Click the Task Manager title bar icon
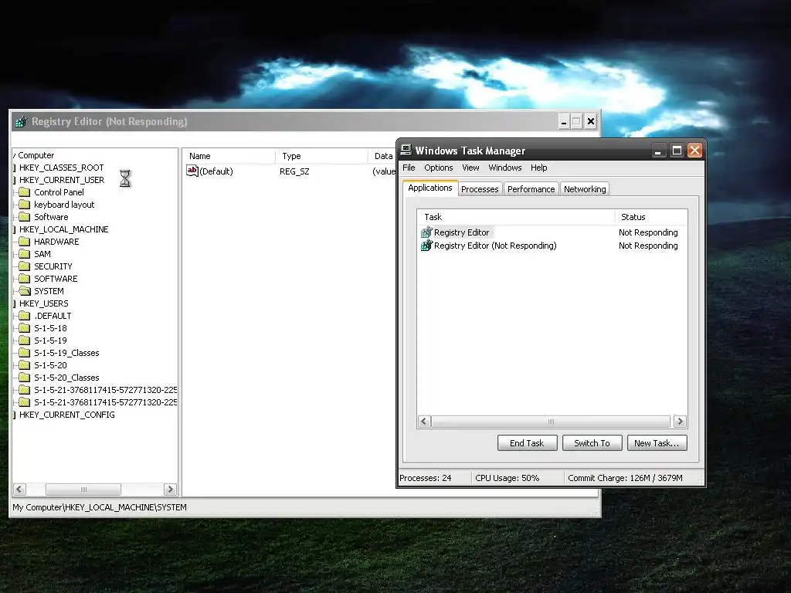 (x=406, y=150)
